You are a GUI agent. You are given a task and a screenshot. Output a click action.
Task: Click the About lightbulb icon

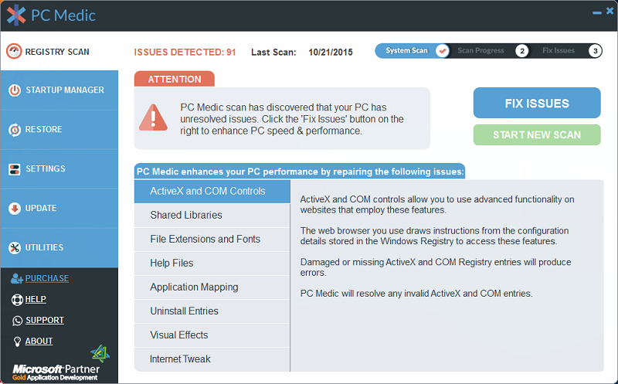click(x=17, y=342)
